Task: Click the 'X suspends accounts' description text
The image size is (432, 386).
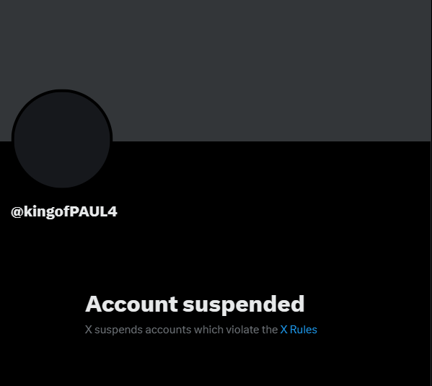Action: (x=181, y=330)
